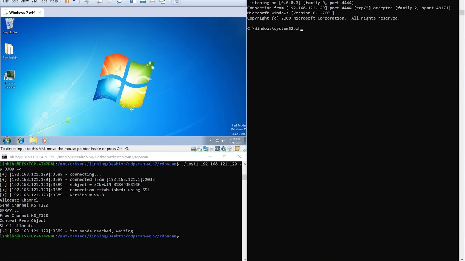Launch Windows Media Player from taskbar
Viewport: 465px width, 261px height.
point(45,141)
